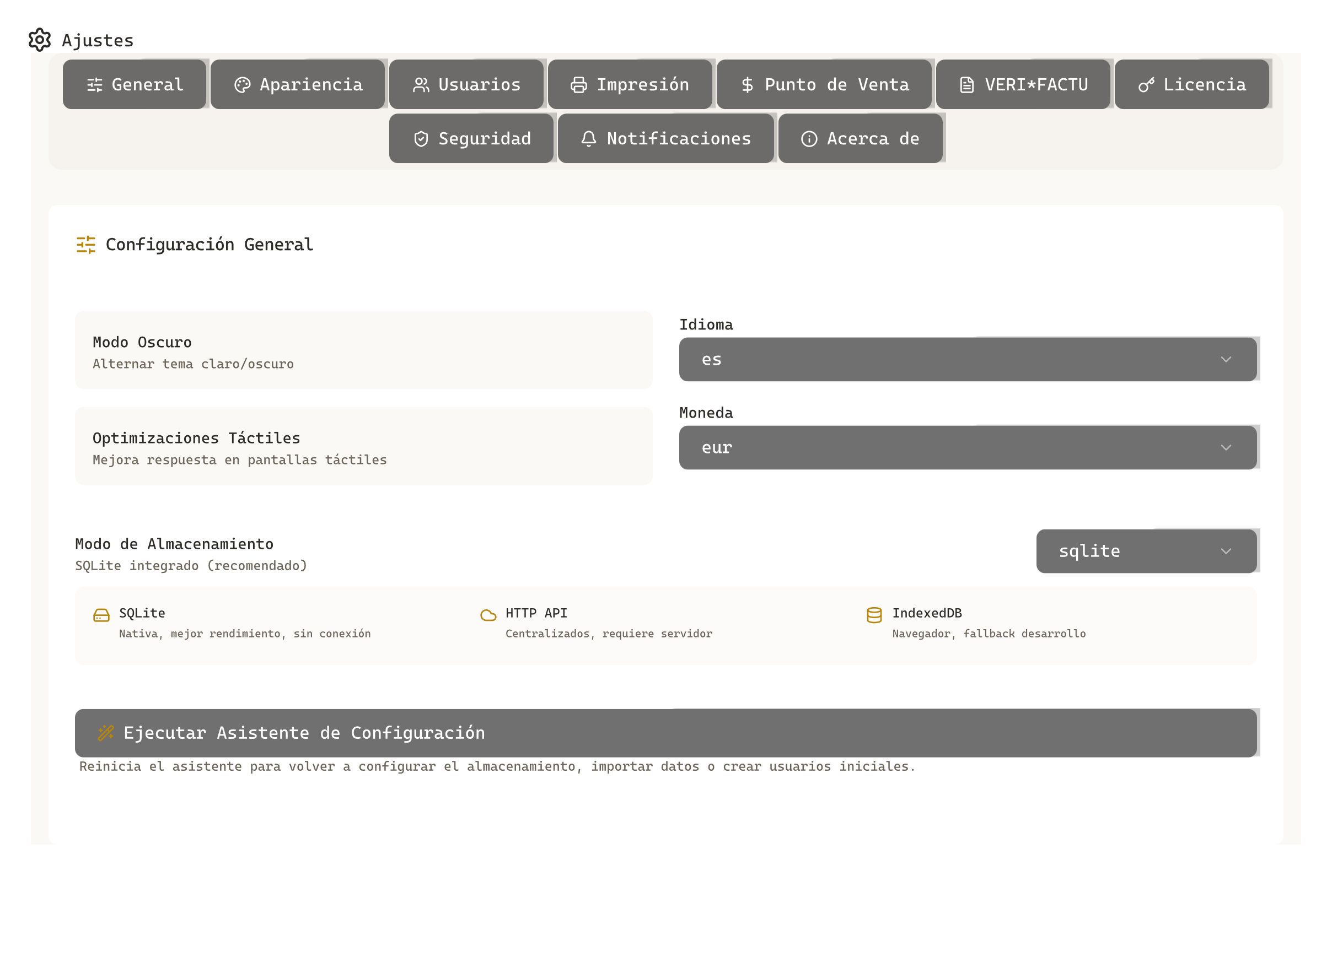Click the bell icon for Notificaciones
1332x968 pixels.
pyautogui.click(x=588, y=139)
